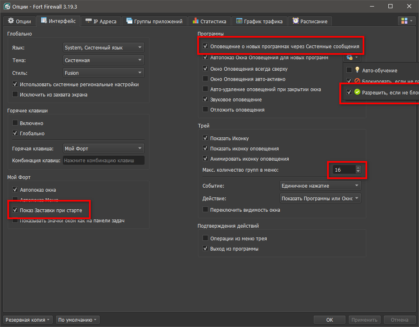419x327 pixels.
Task: Click the green check Разрешить icon
Action: tap(357, 92)
